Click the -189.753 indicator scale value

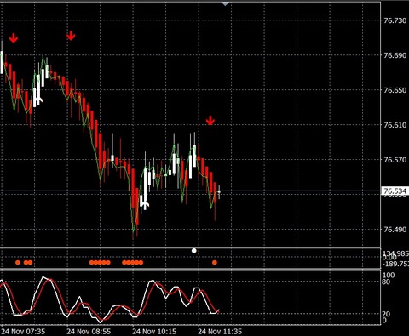click(395, 264)
